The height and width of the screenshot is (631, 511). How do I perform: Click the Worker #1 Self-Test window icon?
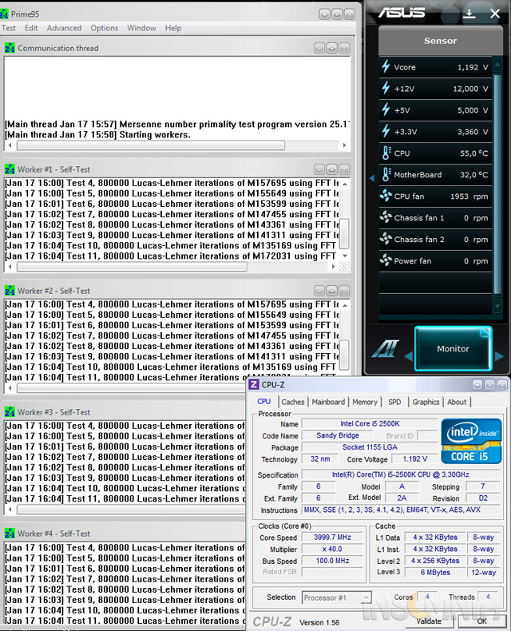pyautogui.click(x=10, y=169)
